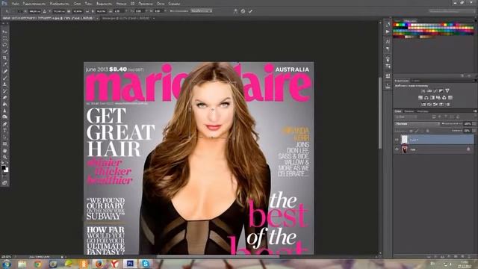
Task: Open the layer opacity slider arrow
Action: point(474,124)
